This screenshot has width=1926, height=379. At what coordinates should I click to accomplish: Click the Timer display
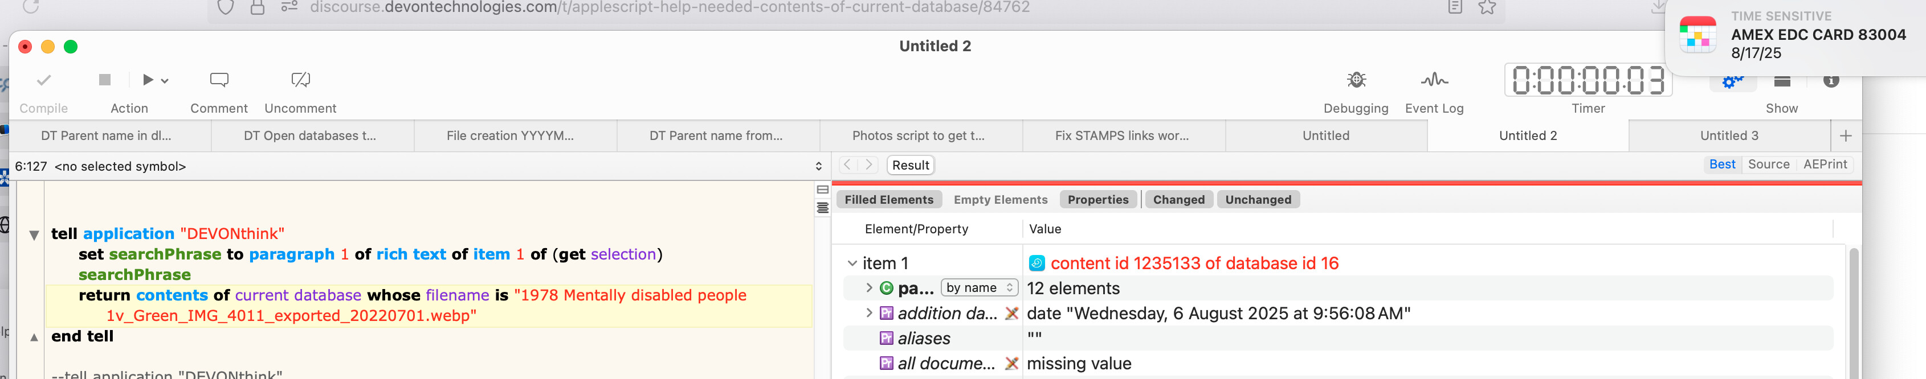(x=1588, y=81)
